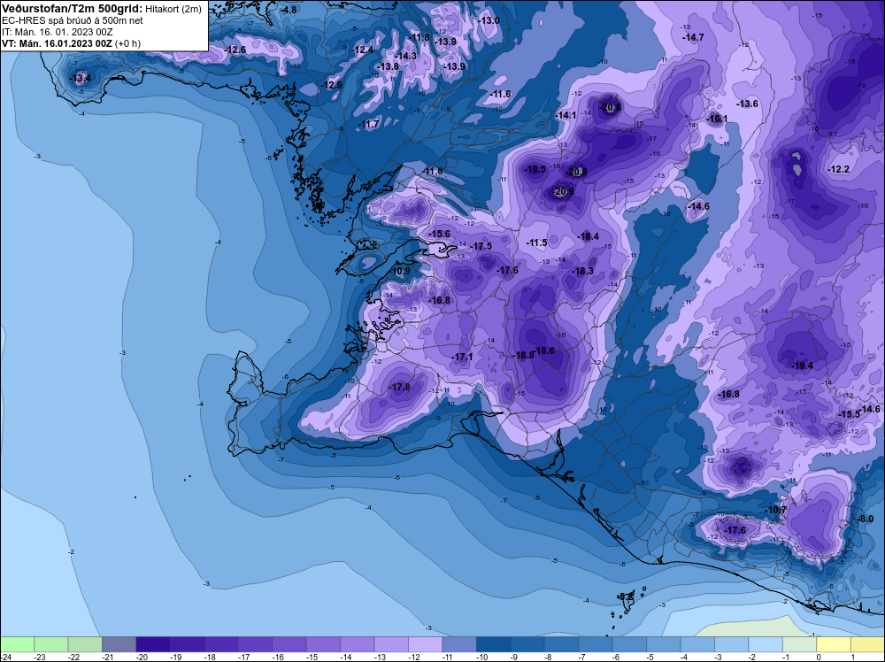Click the -12.4 temperature label
Screen dimensions: 885x662
click(x=363, y=50)
